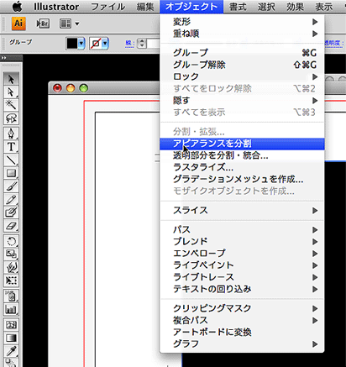Click the blue 線 stroke label link
The image size is (346, 367).
[x=129, y=43]
